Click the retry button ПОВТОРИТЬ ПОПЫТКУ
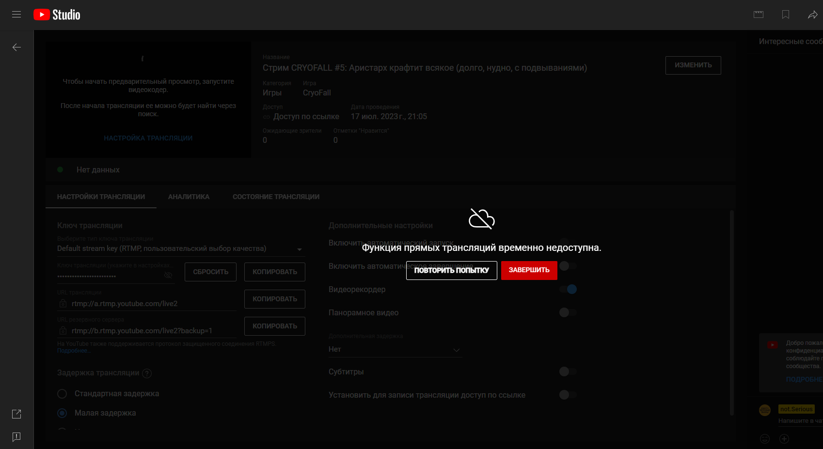This screenshot has height=449, width=823. coord(452,270)
